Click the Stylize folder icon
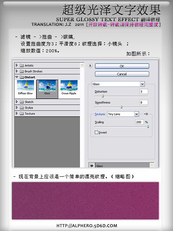Image resolution: width=173 pixels, height=231 pixels. 22,108
